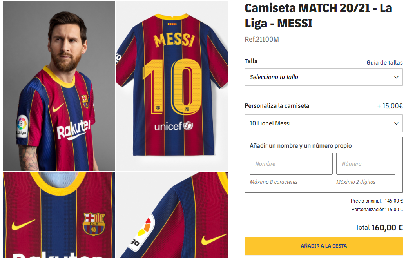
Task: Click the Nike swoosh in sleeve close-up
Action: [x=214, y=239]
